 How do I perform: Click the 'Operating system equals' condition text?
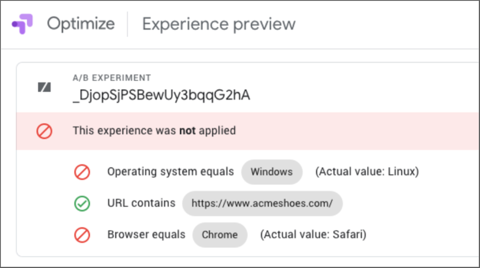[170, 171]
